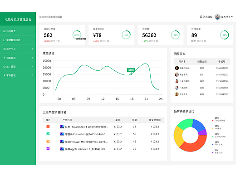Screen dimensions: 236x177
Task: Click the 销量 column header
Action: tap(134, 120)
